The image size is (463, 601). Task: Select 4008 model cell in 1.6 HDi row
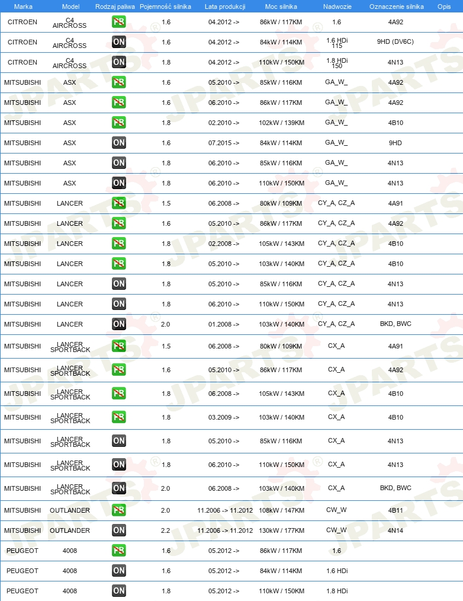(x=70, y=571)
